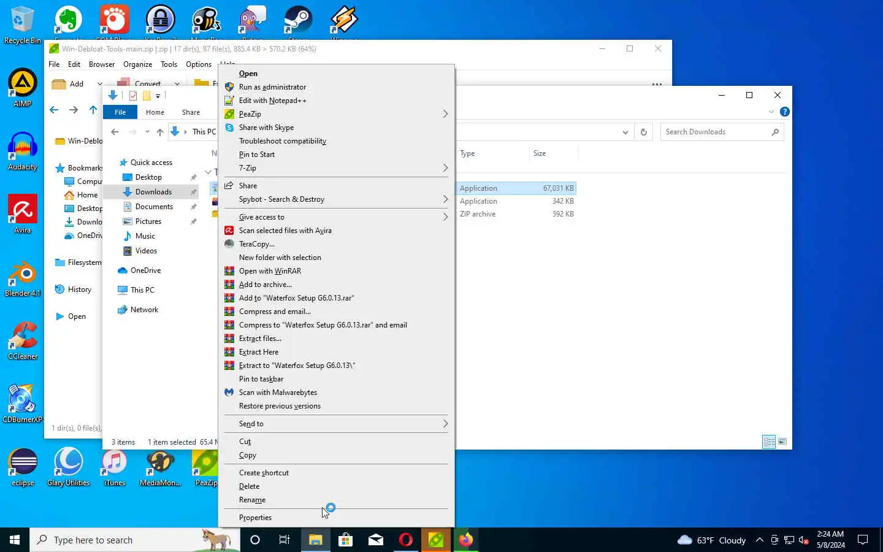The height and width of the screenshot is (552, 883).
Task: Open Avira desktop icon
Action: 23,214
